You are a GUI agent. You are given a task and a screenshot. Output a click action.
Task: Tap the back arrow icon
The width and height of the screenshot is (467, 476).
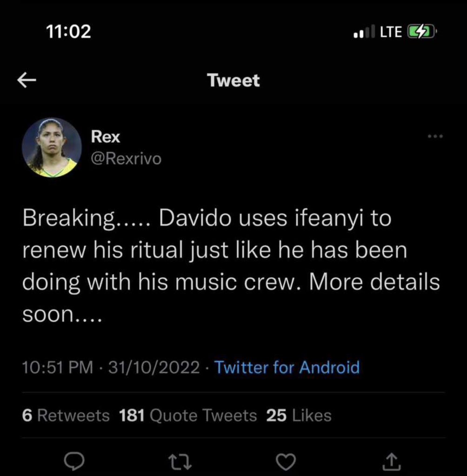coord(27,80)
